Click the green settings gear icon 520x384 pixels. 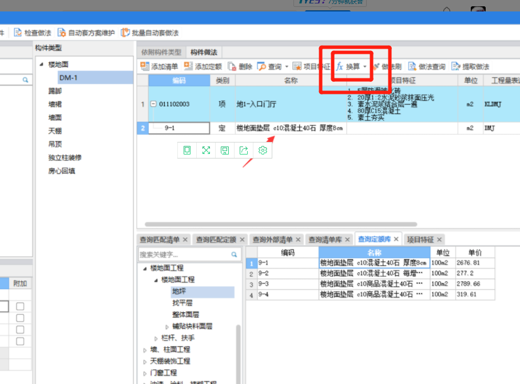tap(263, 151)
